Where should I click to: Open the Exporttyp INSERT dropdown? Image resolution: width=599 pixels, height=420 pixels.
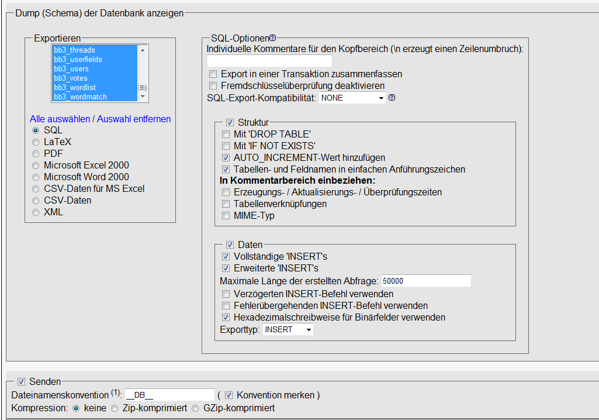(288, 330)
